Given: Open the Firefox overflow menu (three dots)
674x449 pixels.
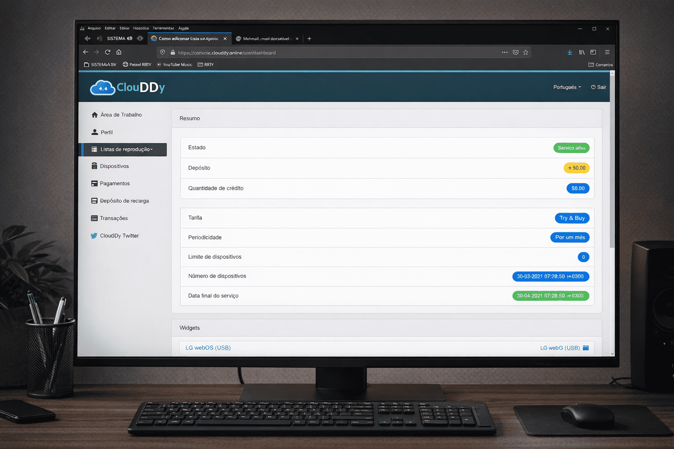Looking at the screenshot, I should click(x=505, y=52).
